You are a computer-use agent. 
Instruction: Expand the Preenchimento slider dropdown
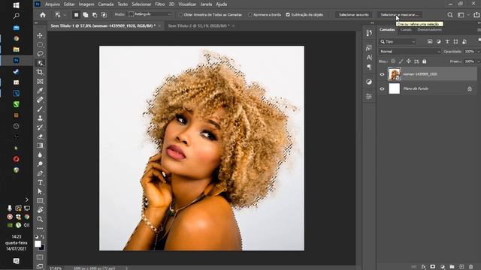click(478, 61)
